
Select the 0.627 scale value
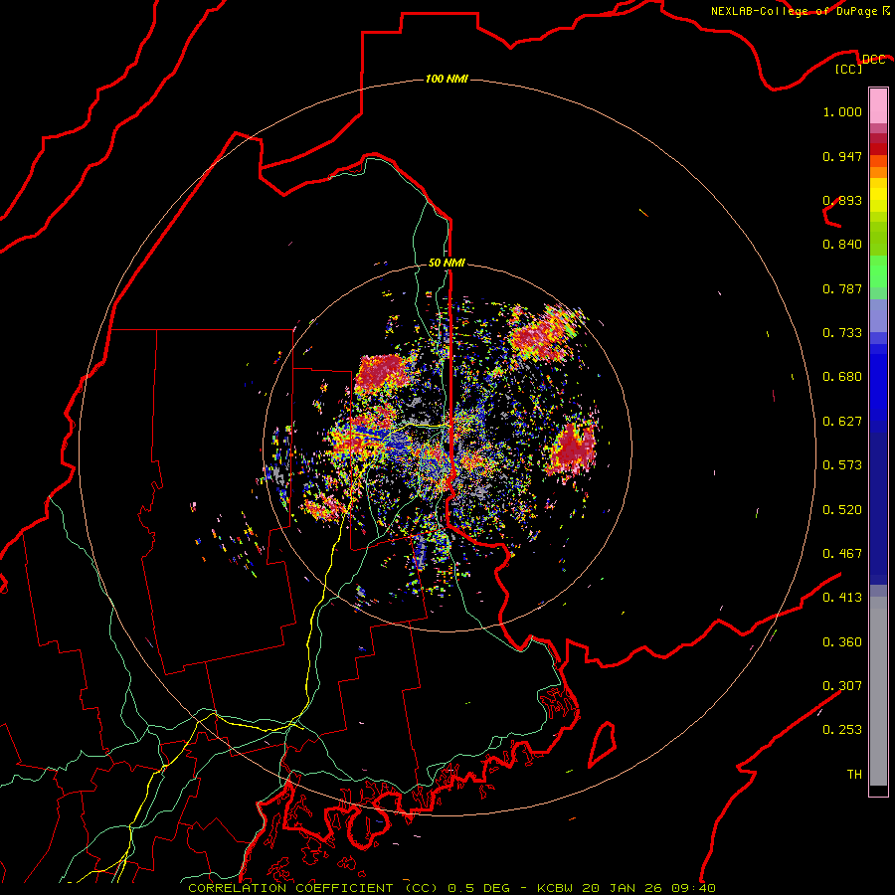842,422
